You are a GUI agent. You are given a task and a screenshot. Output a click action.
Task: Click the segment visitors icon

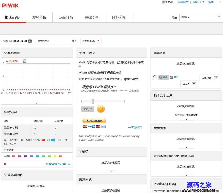(73, 41)
